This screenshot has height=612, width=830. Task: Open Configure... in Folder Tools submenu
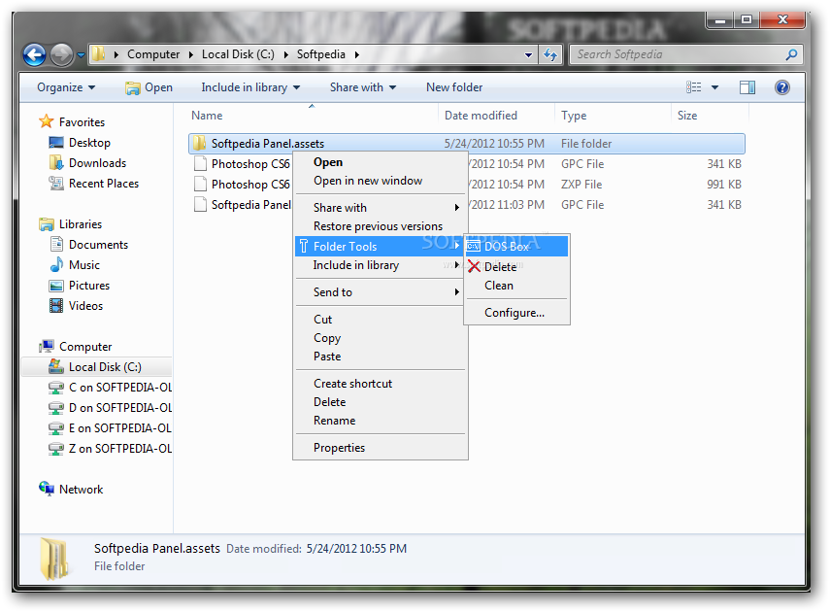[x=516, y=313]
